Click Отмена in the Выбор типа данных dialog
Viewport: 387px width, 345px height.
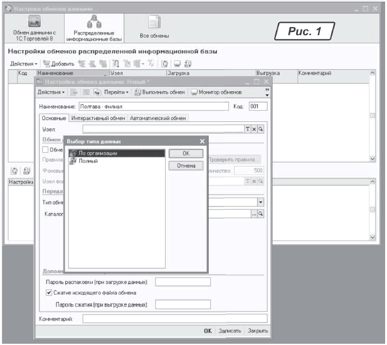pyautogui.click(x=186, y=166)
